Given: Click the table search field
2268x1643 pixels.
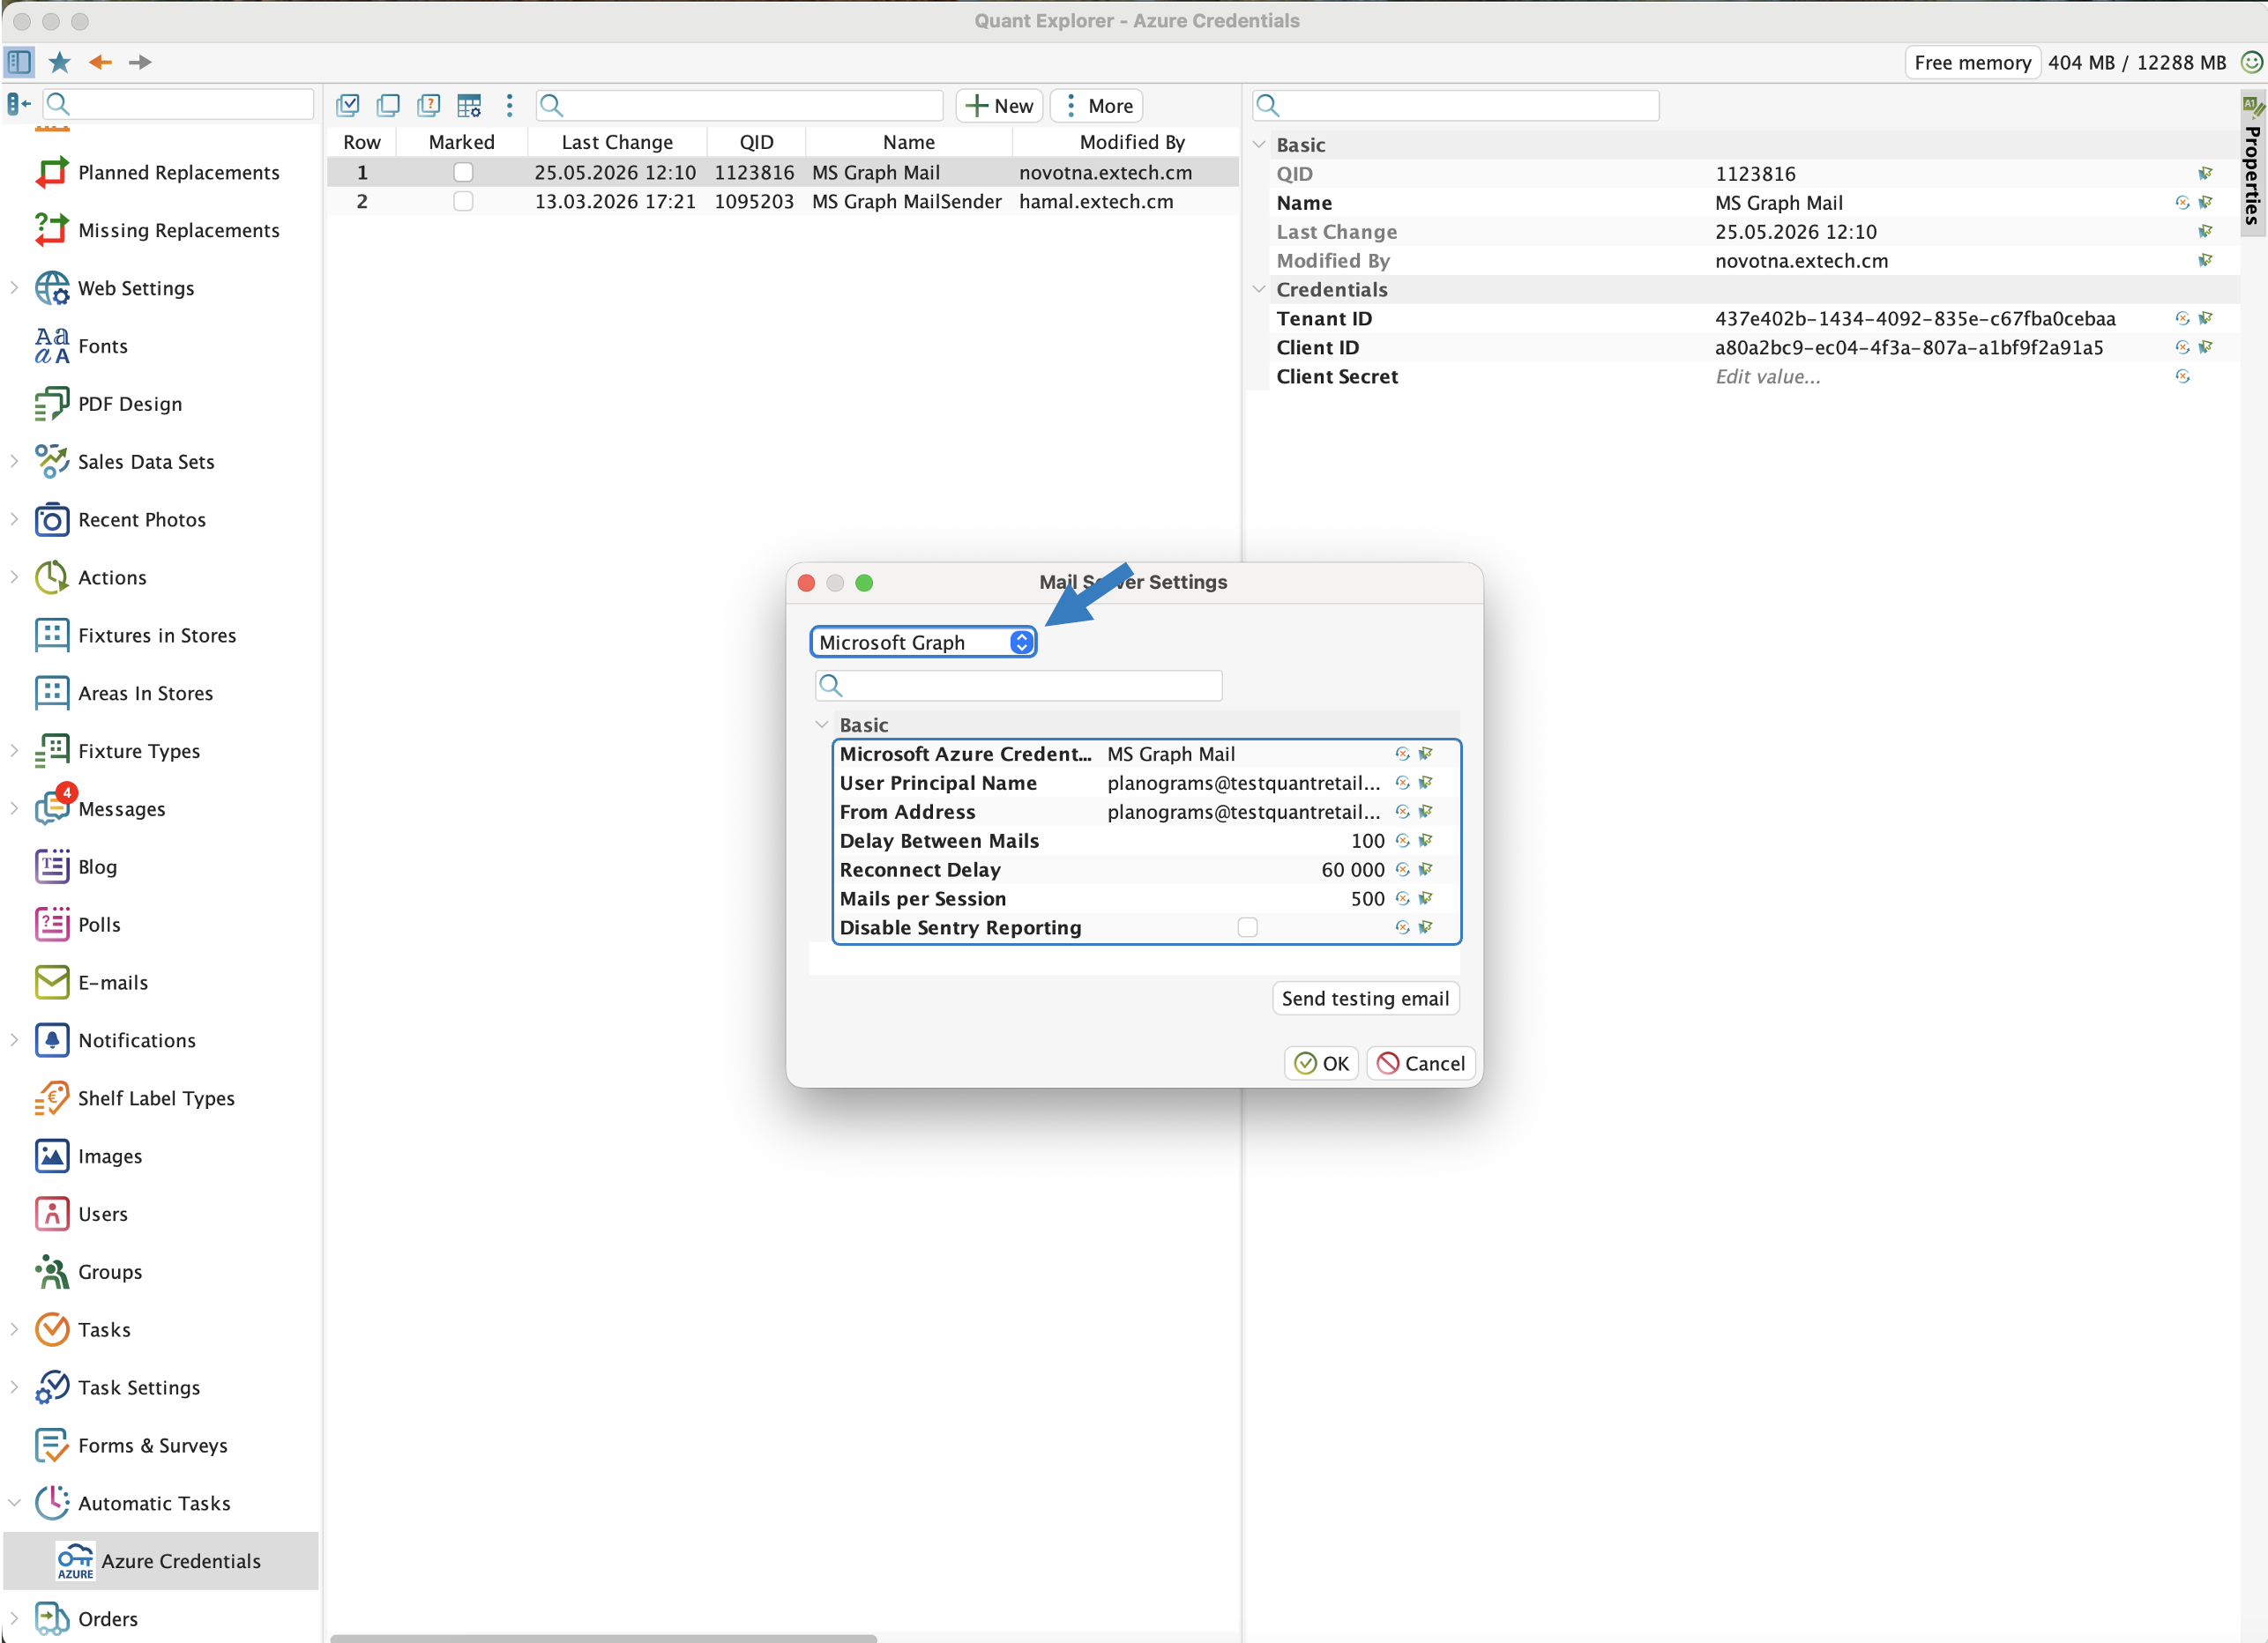Looking at the screenshot, I should point(741,105).
